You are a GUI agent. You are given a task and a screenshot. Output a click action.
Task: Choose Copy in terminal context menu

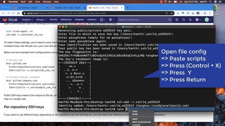[135, 111]
